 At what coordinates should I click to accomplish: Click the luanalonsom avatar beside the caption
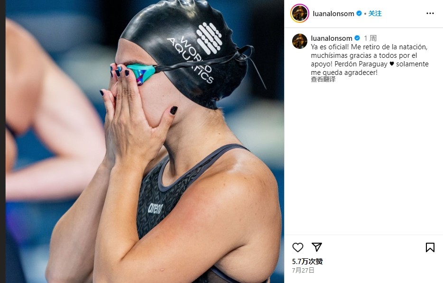click(300, 41)
